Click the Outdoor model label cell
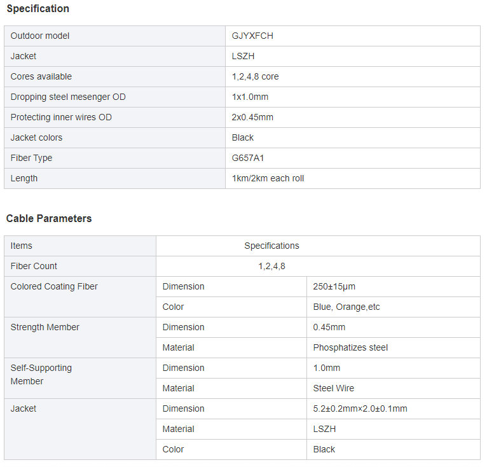 114,36
